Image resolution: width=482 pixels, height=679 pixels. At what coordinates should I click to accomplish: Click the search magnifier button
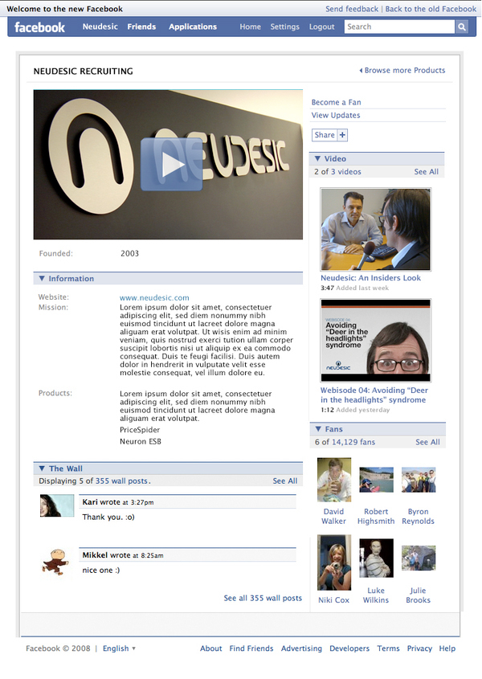click(462, 27)
